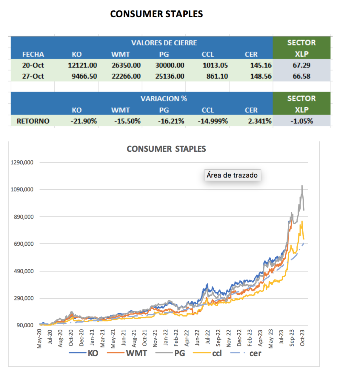This screenshot has width=337, height=373.
Task: Select WMT return -15.50%
Action: pos(127,121)
